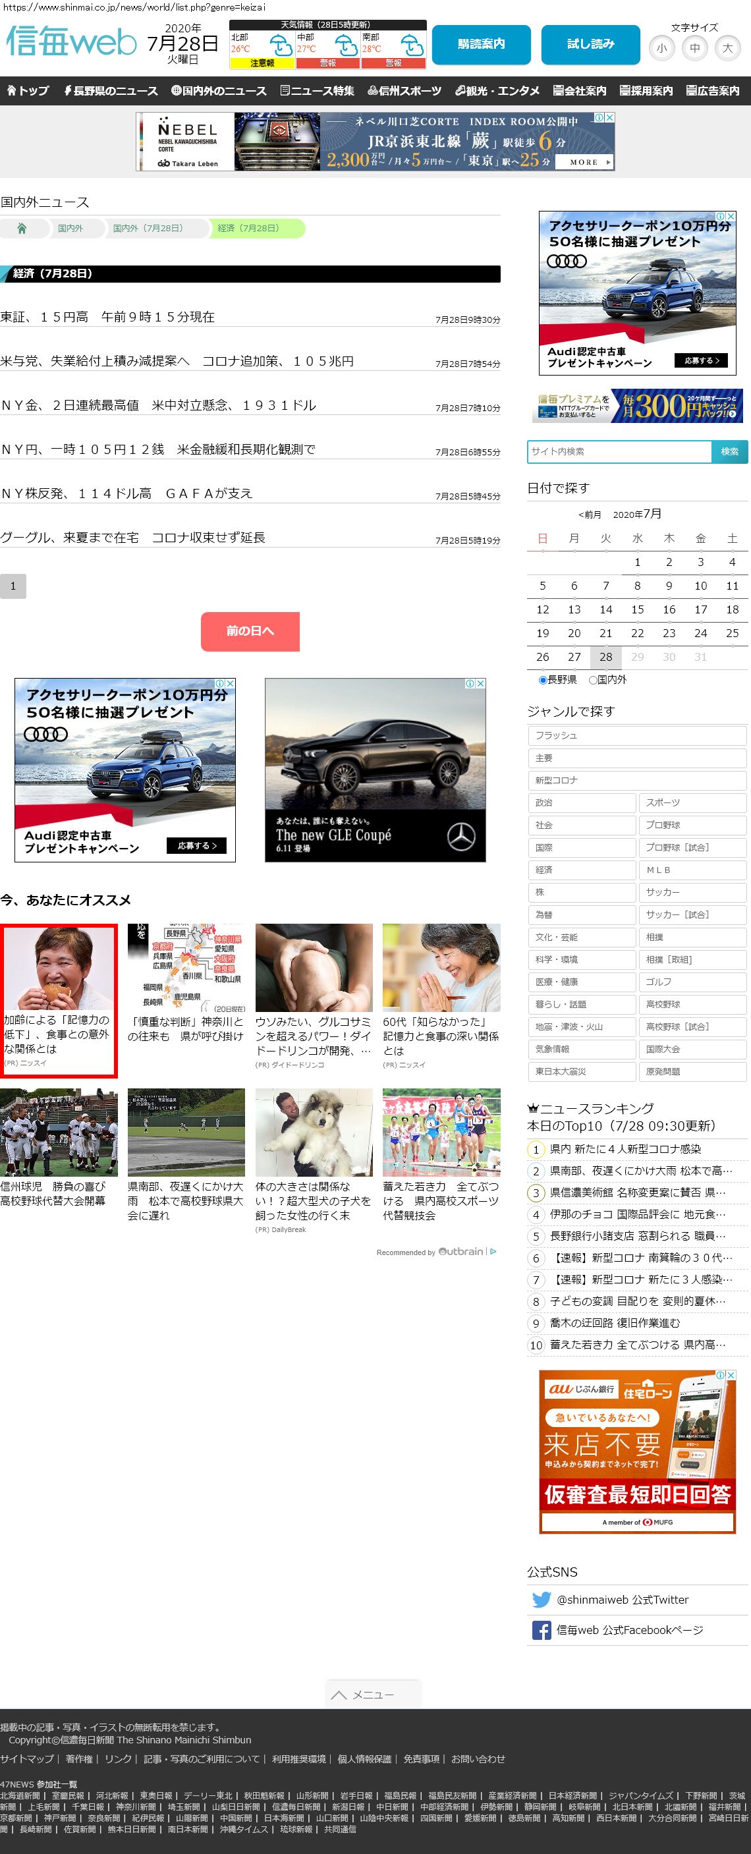This screenshot has height=1854, width=751.
Task: Select the 国内外 radio button
Action: point(593,680)
